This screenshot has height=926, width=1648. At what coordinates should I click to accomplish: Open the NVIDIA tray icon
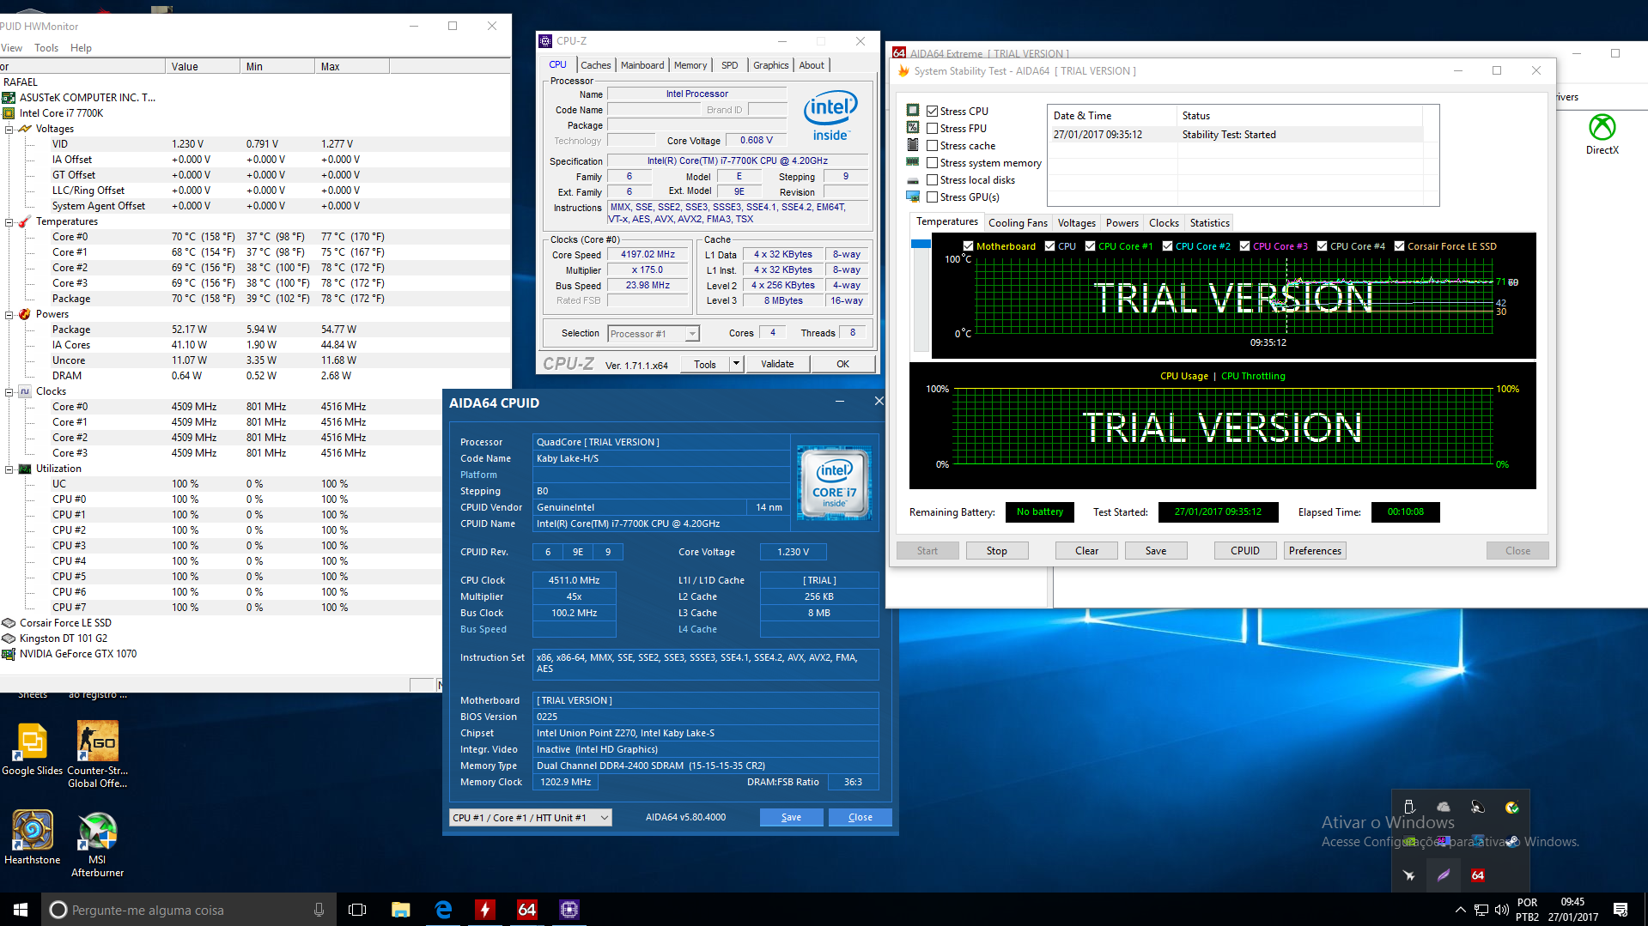click(1409, 841)
